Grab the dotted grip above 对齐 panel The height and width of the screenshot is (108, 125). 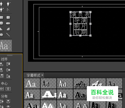[x=10, y=55]
